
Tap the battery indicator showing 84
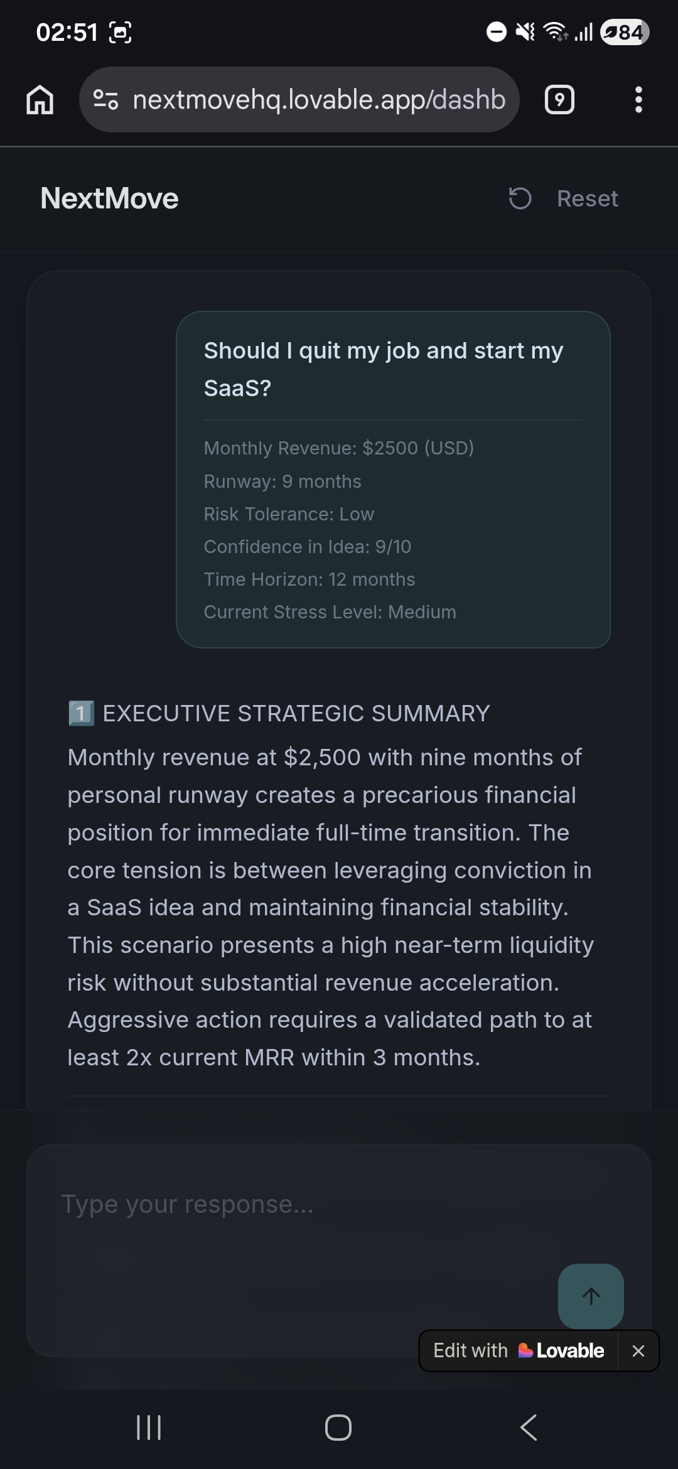[x=622, y=31]
